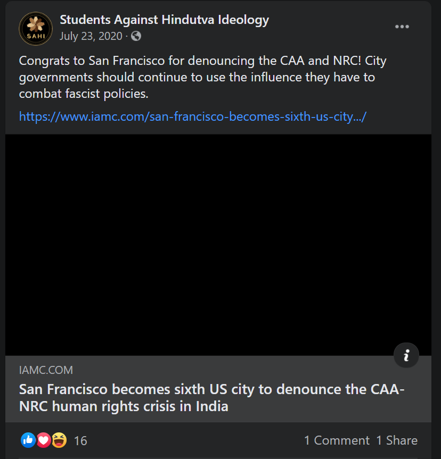The image size is (441, 459).
Task: Click the black link preview image
Action: pos(218,245)
